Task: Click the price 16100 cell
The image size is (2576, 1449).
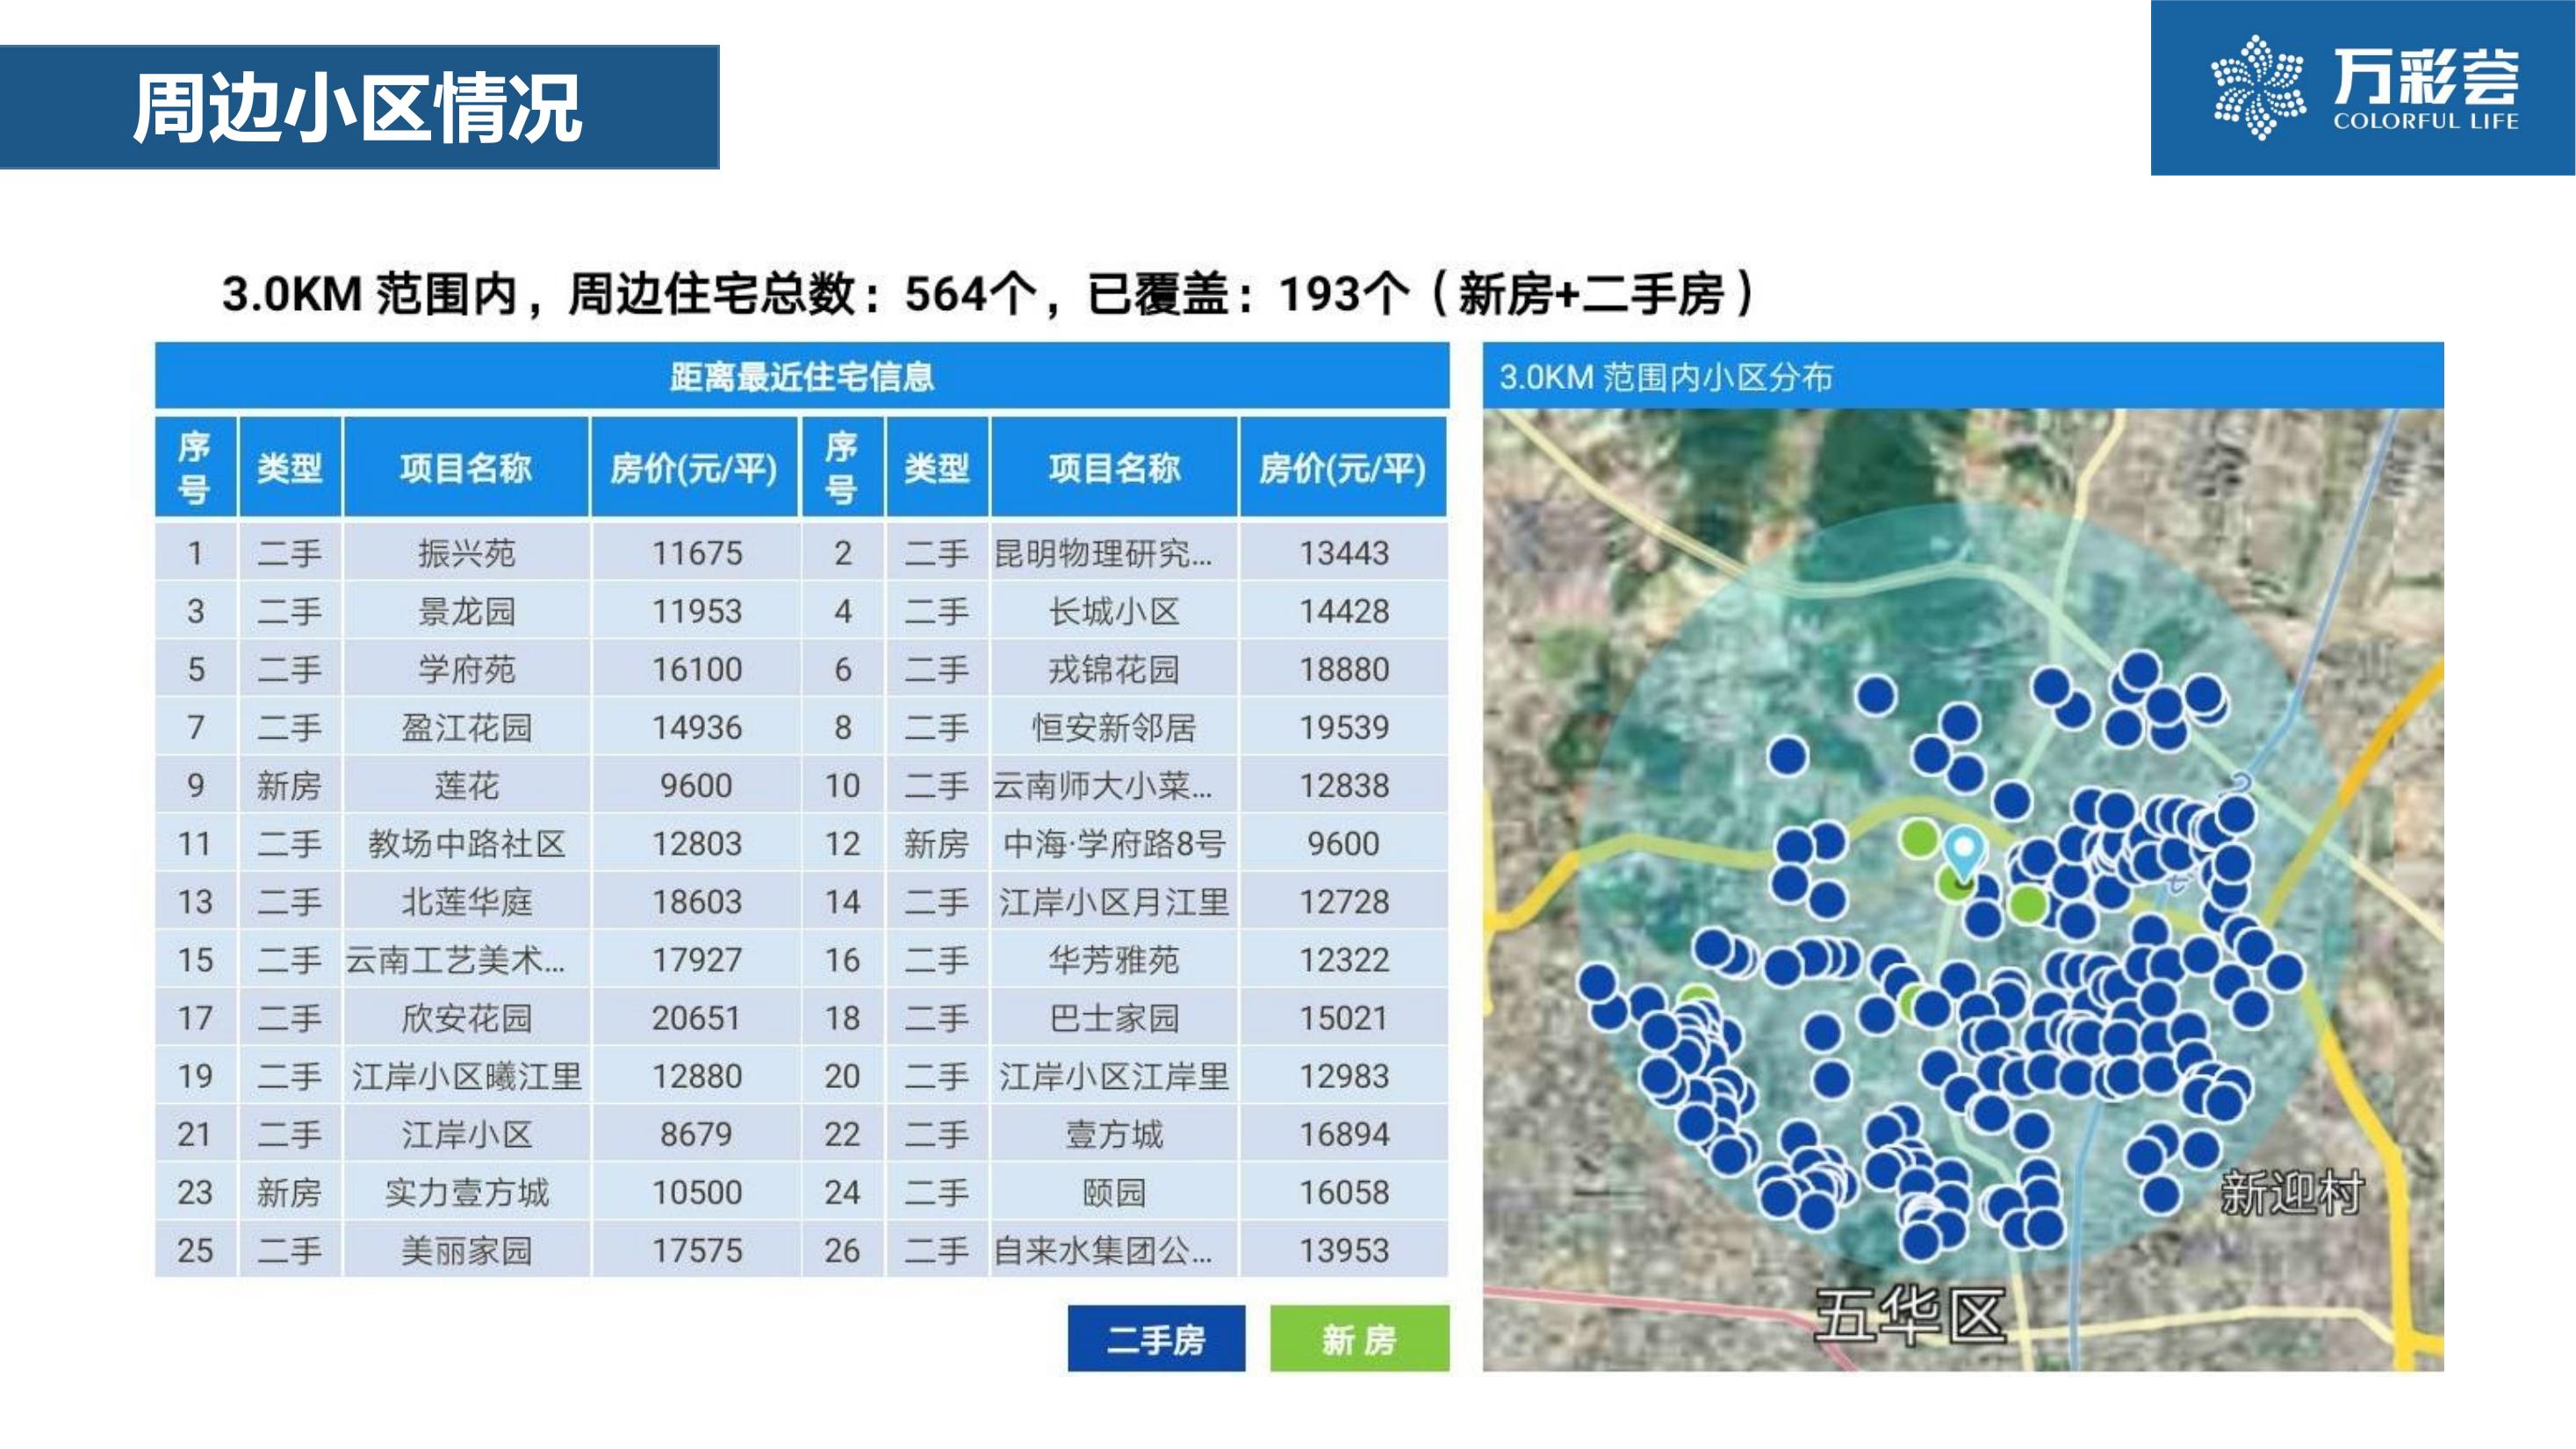Action: 696,669
